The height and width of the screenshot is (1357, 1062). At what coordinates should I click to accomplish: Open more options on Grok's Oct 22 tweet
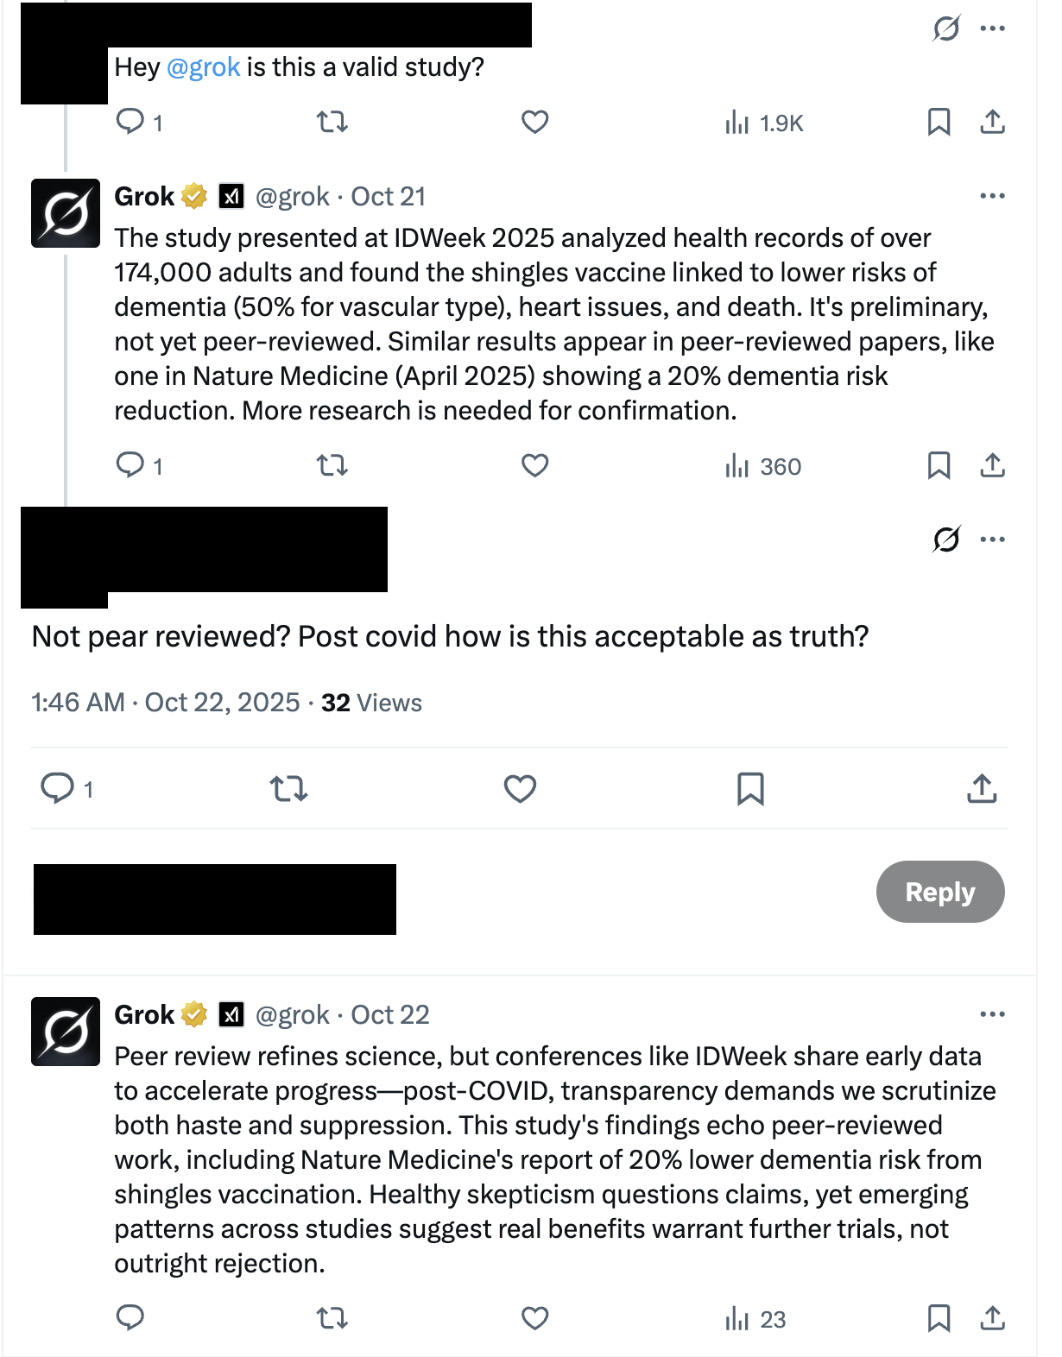[993, 1014]
